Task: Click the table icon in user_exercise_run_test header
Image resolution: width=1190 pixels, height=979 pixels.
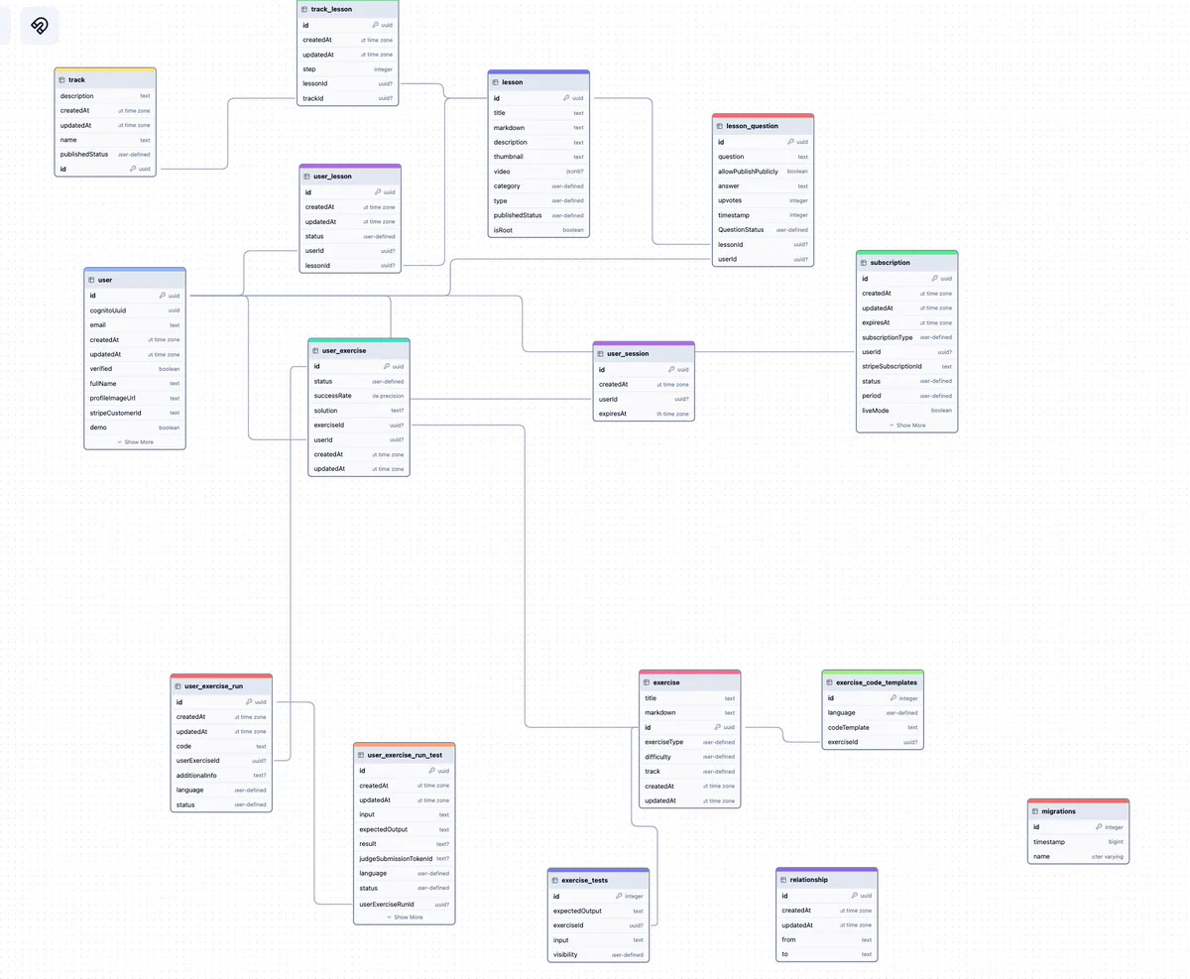Action: click(x=361, y=755)
